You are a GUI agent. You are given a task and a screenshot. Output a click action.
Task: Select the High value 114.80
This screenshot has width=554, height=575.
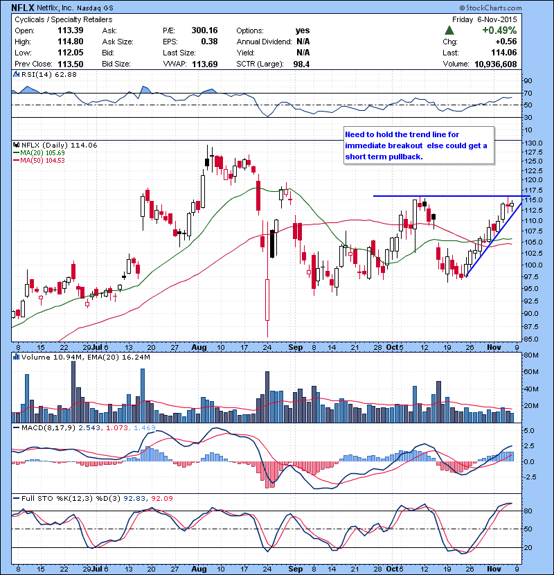pyautogui.click(x=71, y=42)
